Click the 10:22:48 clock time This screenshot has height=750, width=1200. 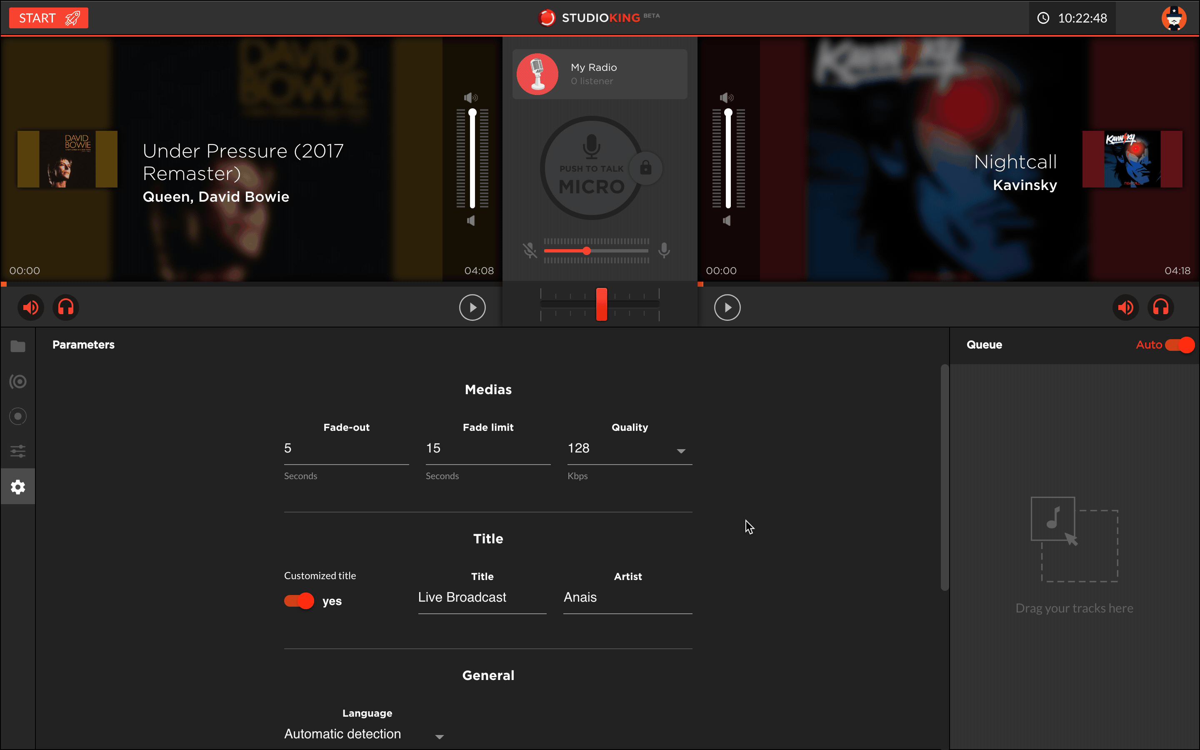pyautogui.click(x=1082, y=18)
